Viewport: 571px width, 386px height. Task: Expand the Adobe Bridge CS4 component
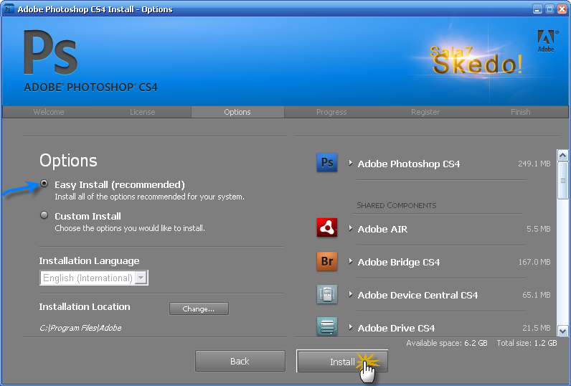coord(350,261)
